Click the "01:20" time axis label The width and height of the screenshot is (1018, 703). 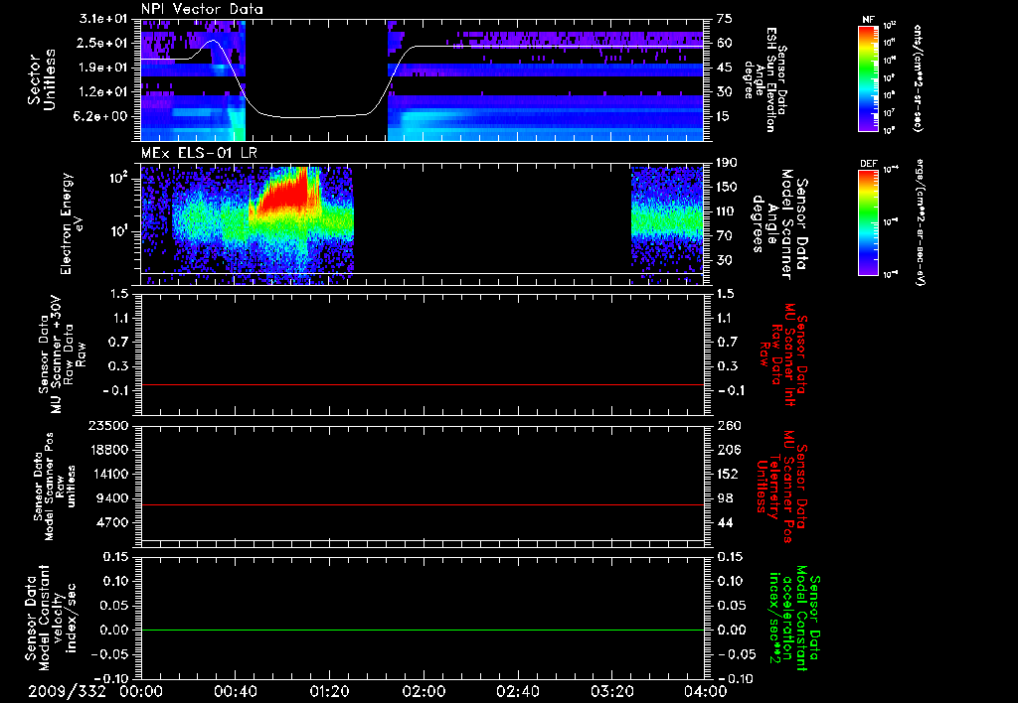[x=329, y=691]
